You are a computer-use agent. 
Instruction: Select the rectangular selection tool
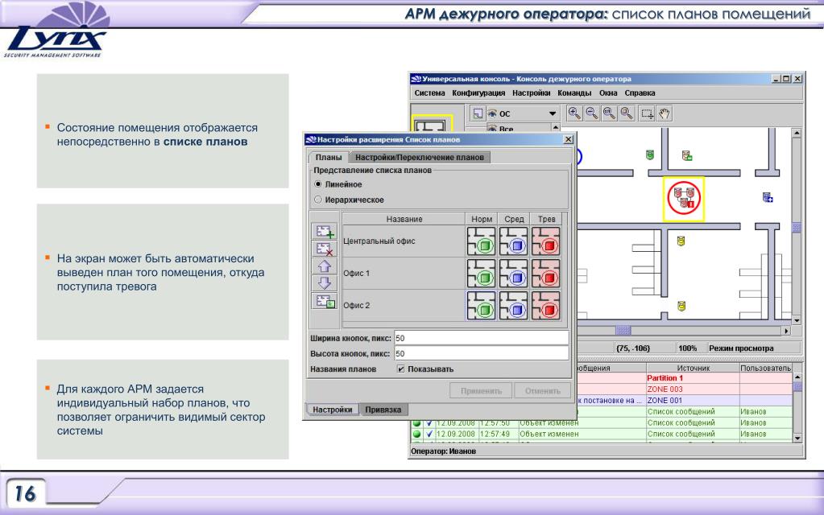coord(648,113)
